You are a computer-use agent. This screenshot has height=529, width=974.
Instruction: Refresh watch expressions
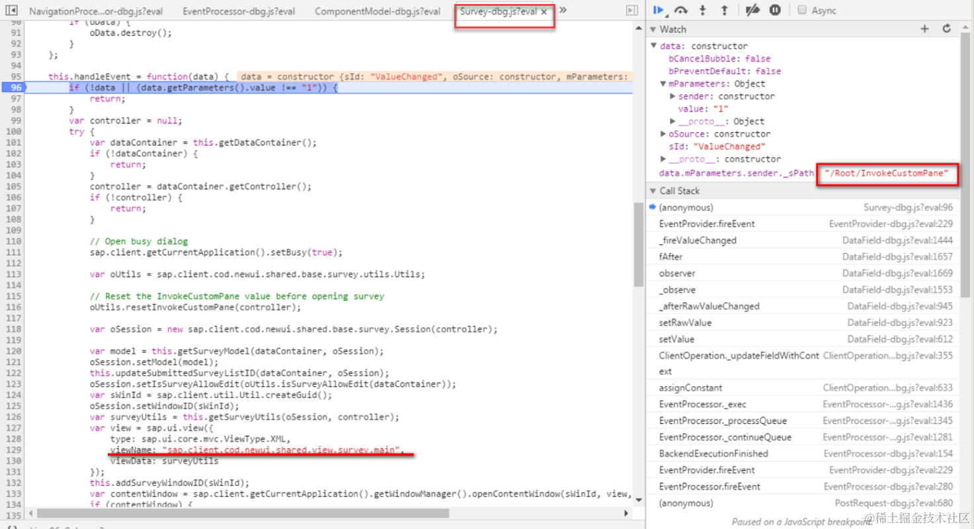[x=946, y=28]
